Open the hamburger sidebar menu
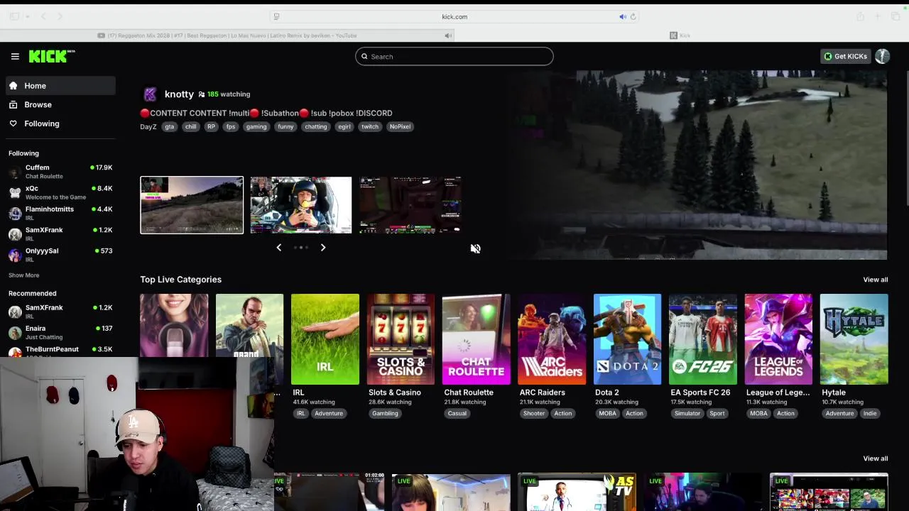Image resolution: width=909 pixels, height=511 pixels. click(15, 56)
